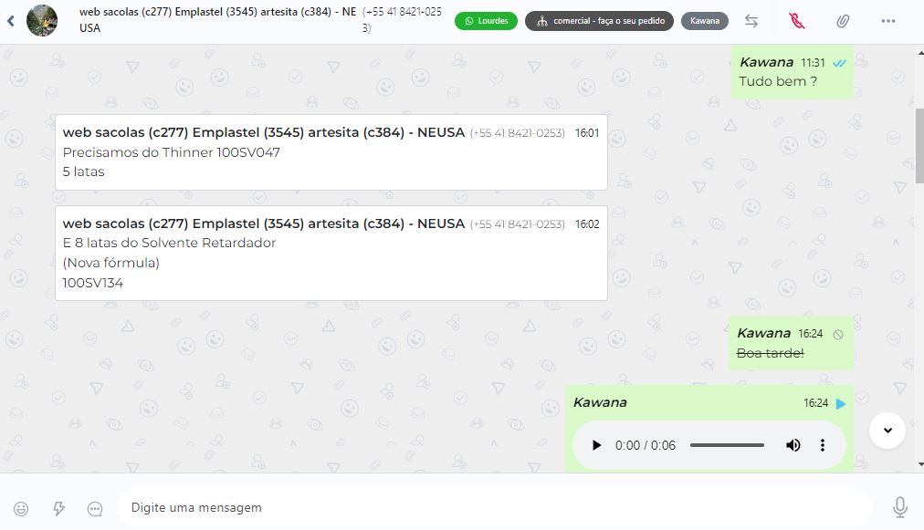This screenshot has width=924, height=530.
Task: Open the comercial - faça o seu pedido department tag
Action: coord(599,21)
